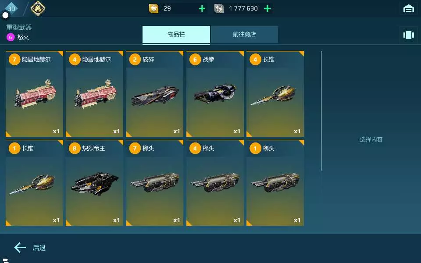Select the level 4 长锥 weapon card
The width and height of the screenshot is (421, 263).
(x=275, y=94)
